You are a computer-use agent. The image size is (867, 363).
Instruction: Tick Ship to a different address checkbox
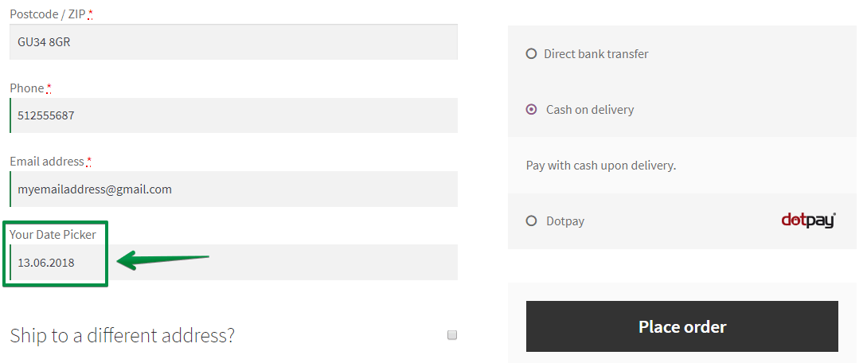(x=452, y=335)
